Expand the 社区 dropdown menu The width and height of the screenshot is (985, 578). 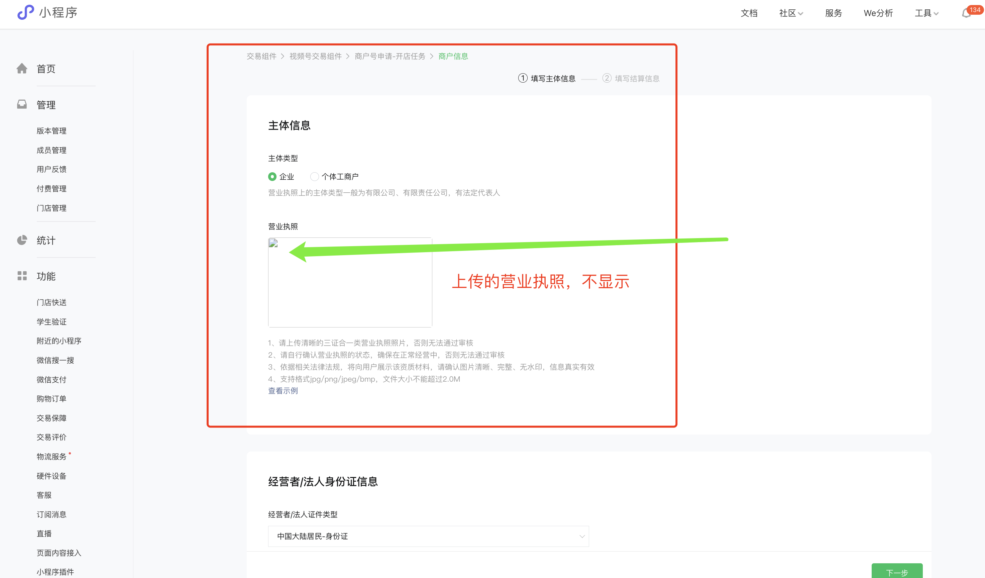tap(791, 13)
